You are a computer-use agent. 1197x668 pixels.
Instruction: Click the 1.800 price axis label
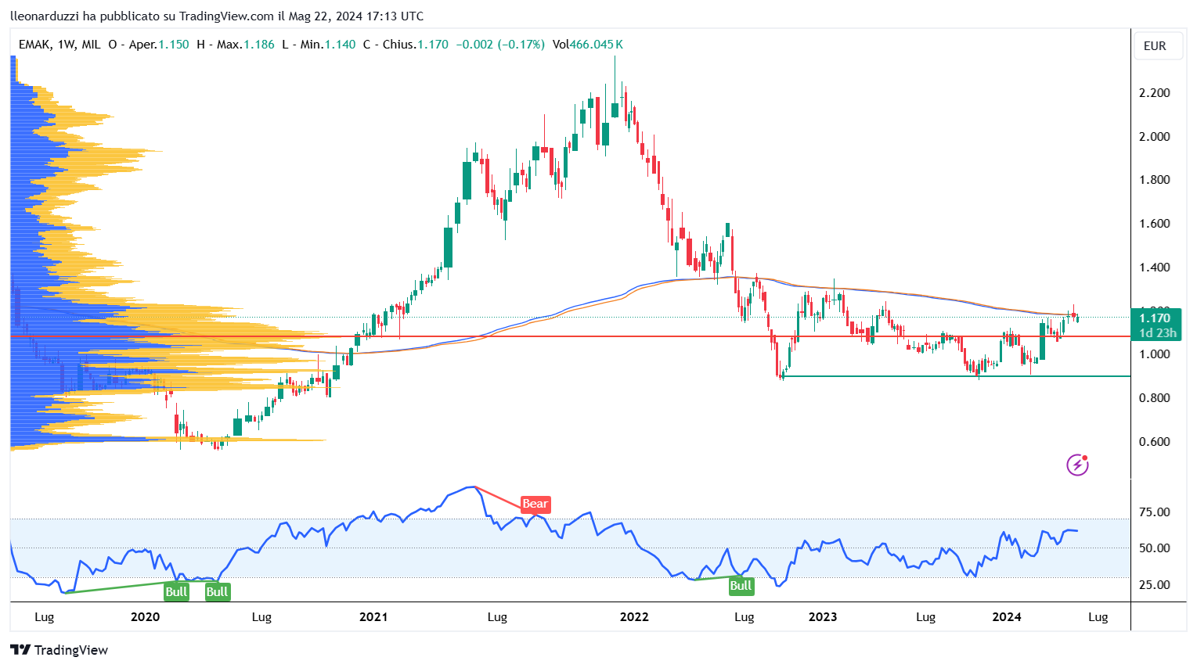point(1155,180)
